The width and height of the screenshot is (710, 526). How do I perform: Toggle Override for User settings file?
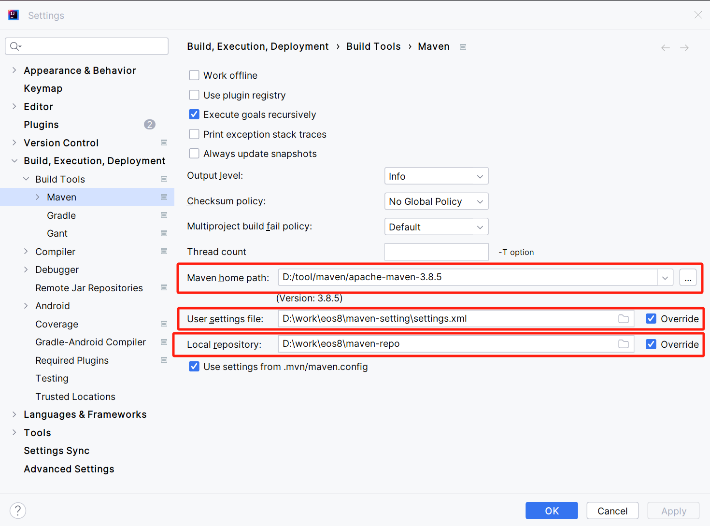[651, 319]
